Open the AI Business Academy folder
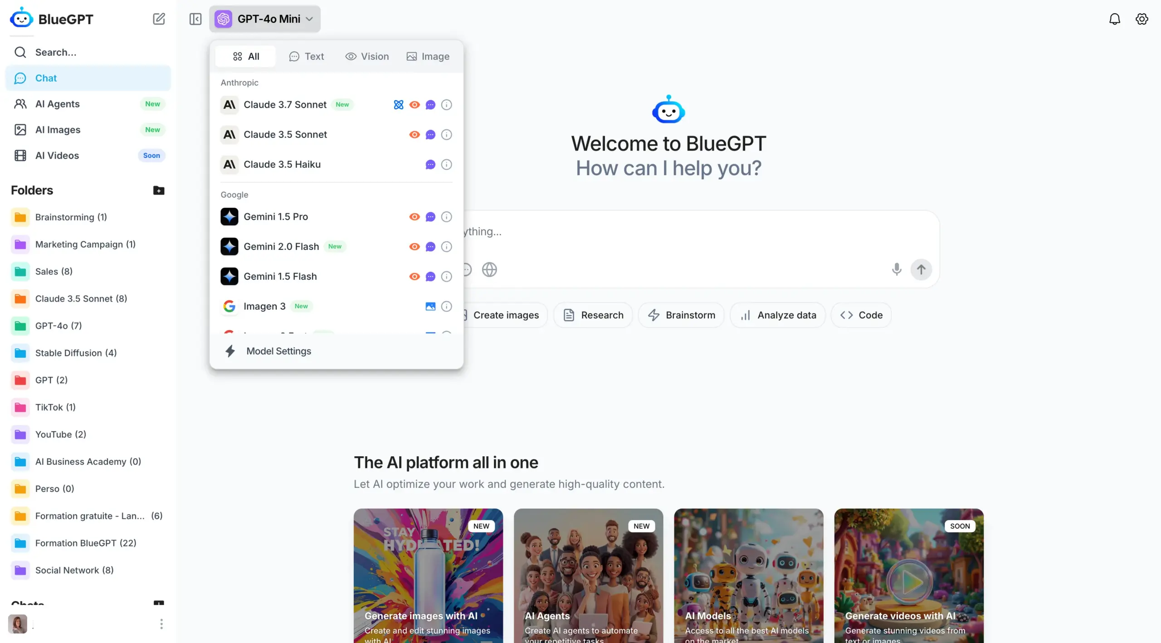The image size is (1161, 643). click(x=88, y=462)
